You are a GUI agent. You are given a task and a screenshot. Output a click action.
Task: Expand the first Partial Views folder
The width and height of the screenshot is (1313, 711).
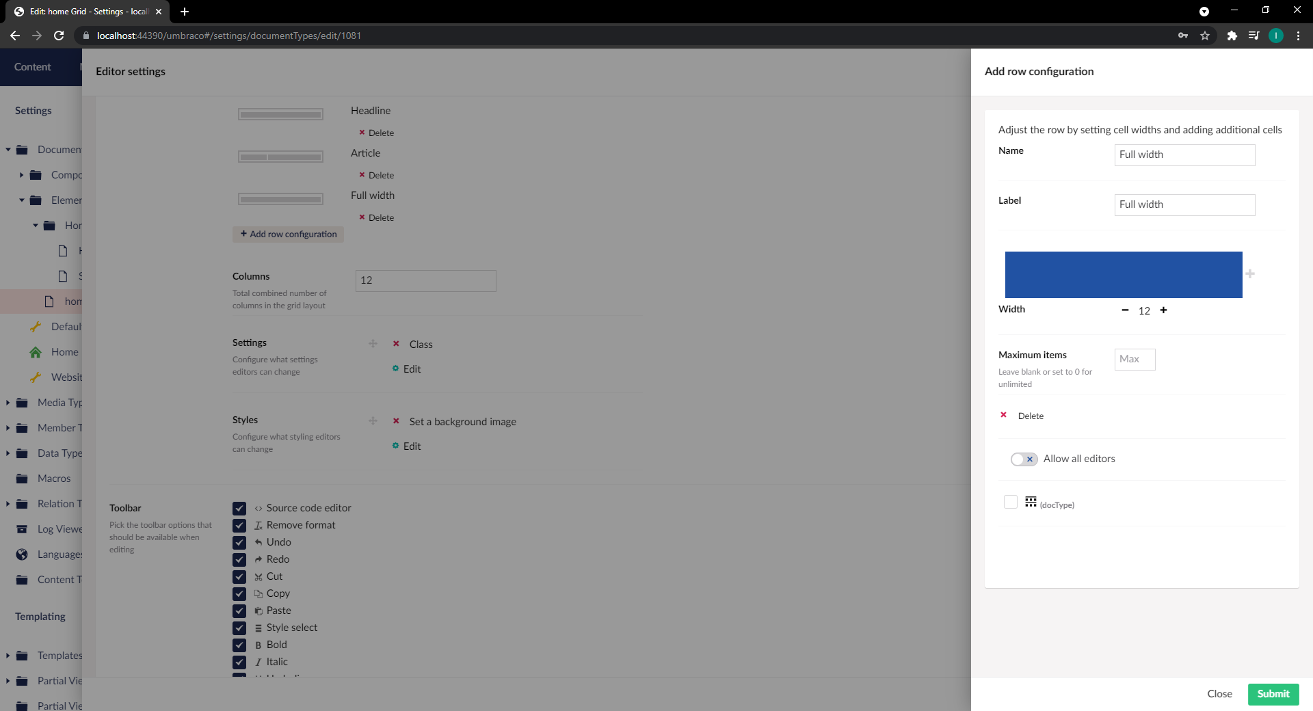click(8, 681)
